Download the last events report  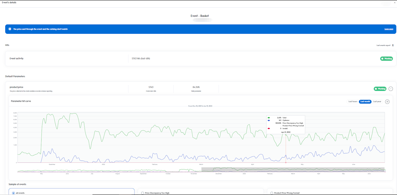tap(393, 45)
